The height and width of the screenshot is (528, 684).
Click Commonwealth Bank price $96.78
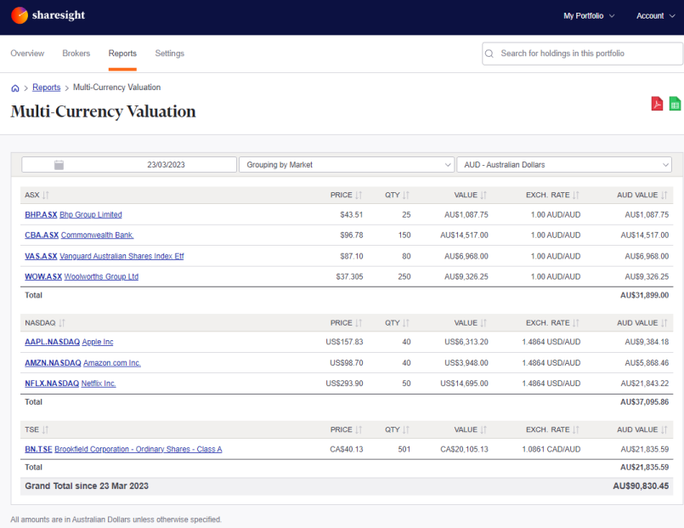coord(352,236)
